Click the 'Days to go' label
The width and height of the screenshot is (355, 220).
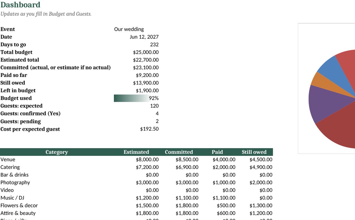pos(13,45)
